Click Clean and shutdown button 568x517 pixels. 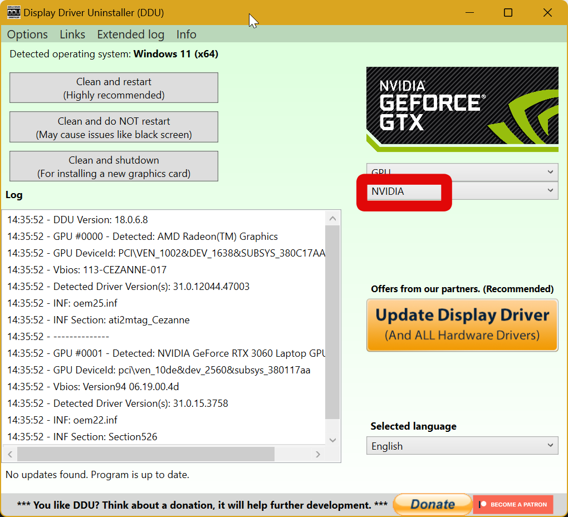coord(114,166)
